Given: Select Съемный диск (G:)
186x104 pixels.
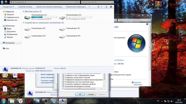Looking at the screenshot, I should [35, 36].
